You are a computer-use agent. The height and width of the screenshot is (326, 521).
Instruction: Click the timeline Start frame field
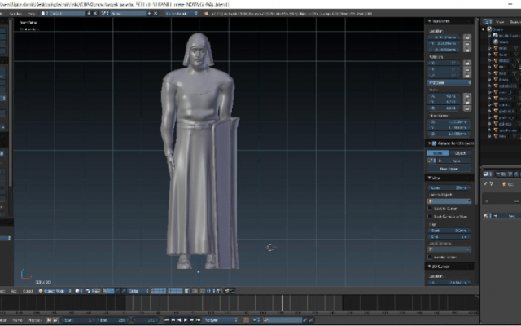coord(78,320)
